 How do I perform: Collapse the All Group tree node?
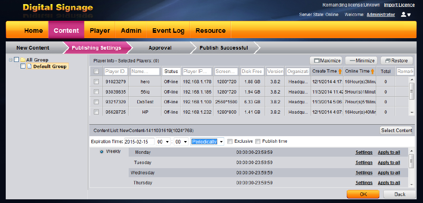click(11, 59)
